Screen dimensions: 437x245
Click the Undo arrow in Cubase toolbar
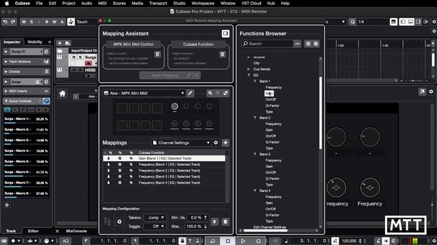pos(5,22)
